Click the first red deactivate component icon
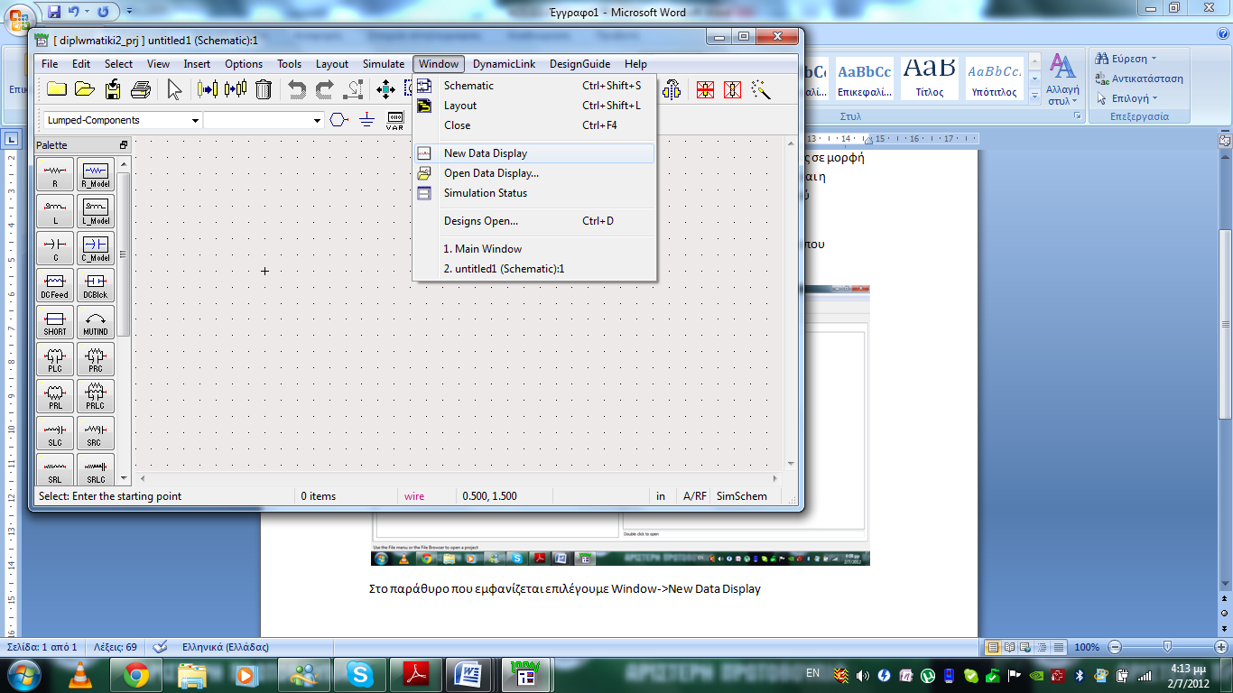 coord(705,89)
